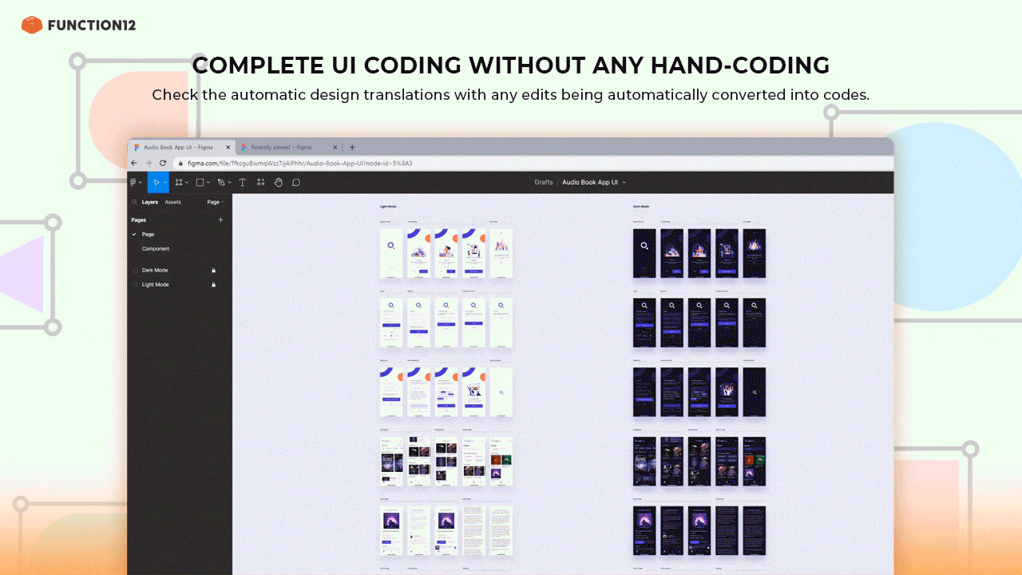Close the Recently viewed tab
Screen dimensions: 1022x575
[x=335, y=147]
